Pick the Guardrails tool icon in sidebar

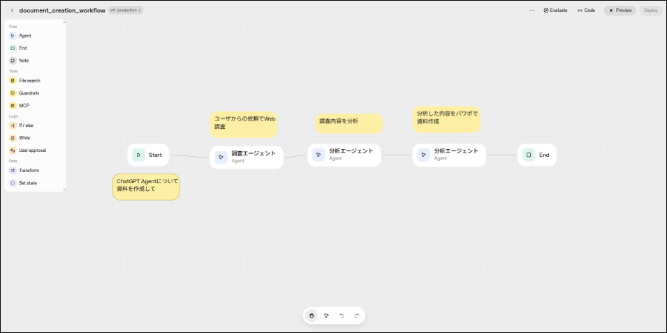tap(13, 93)
